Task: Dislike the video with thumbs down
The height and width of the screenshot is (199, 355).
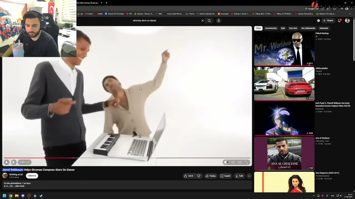Action: tap(199, 176)
